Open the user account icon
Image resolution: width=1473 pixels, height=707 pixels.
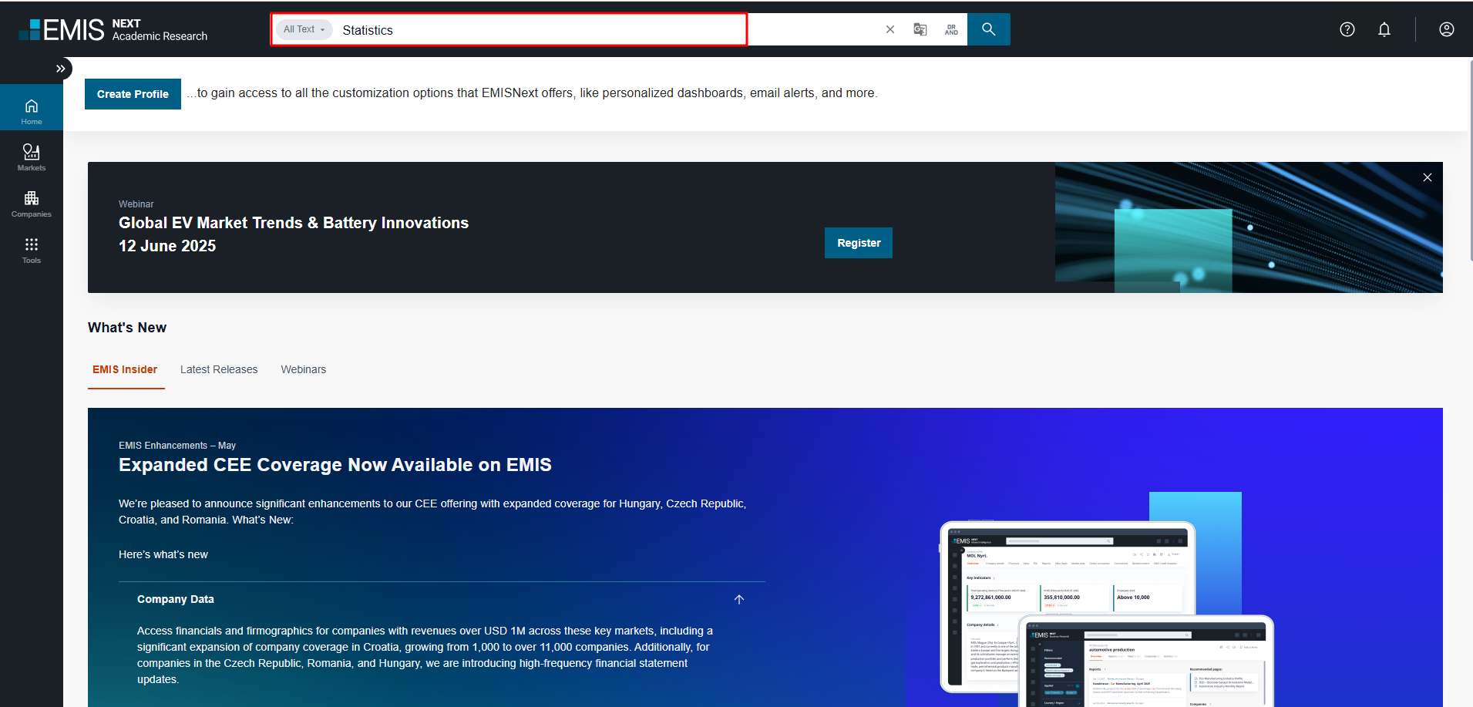click(1446, 29)
